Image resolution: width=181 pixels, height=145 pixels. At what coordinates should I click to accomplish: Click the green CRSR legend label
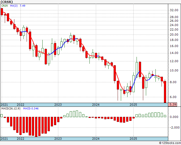point(5,6)
